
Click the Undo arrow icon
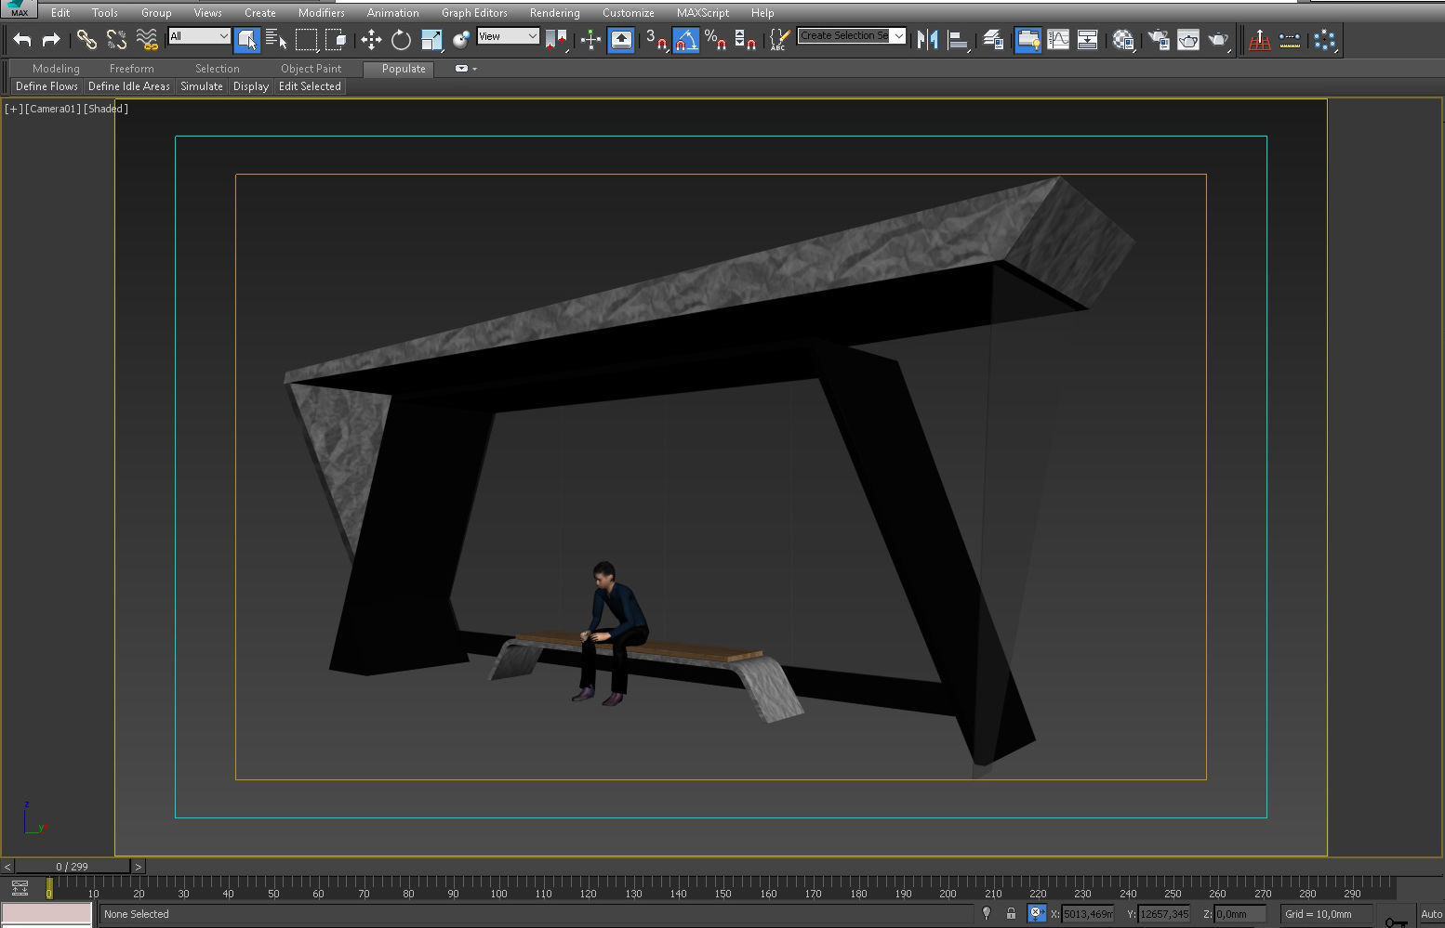click(22, 39)
